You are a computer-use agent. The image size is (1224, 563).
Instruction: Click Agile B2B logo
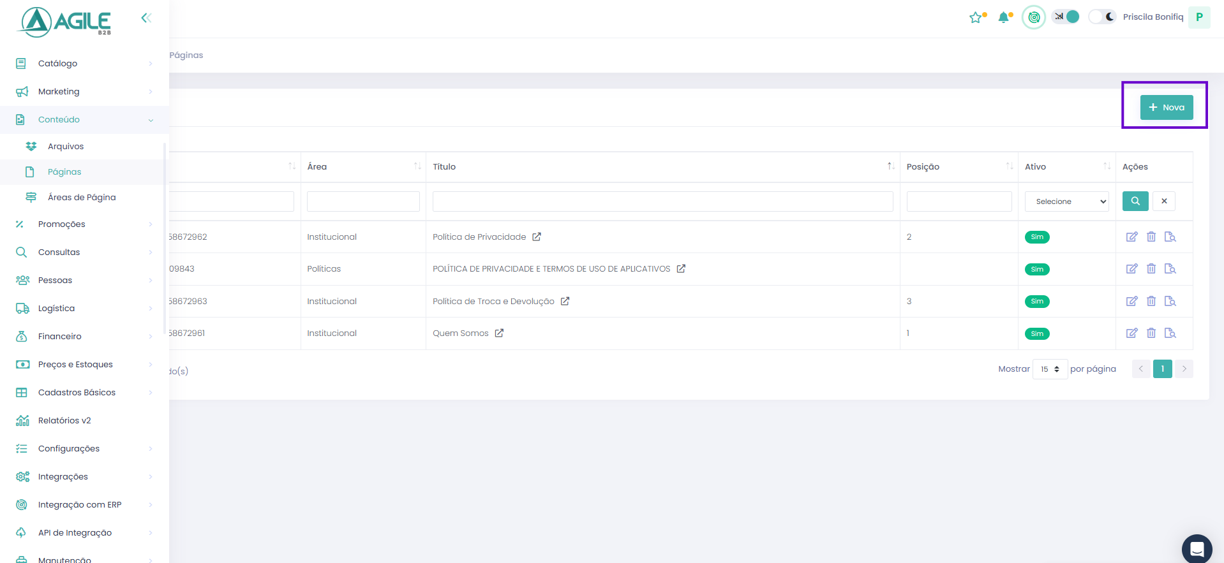coord(64,21)
